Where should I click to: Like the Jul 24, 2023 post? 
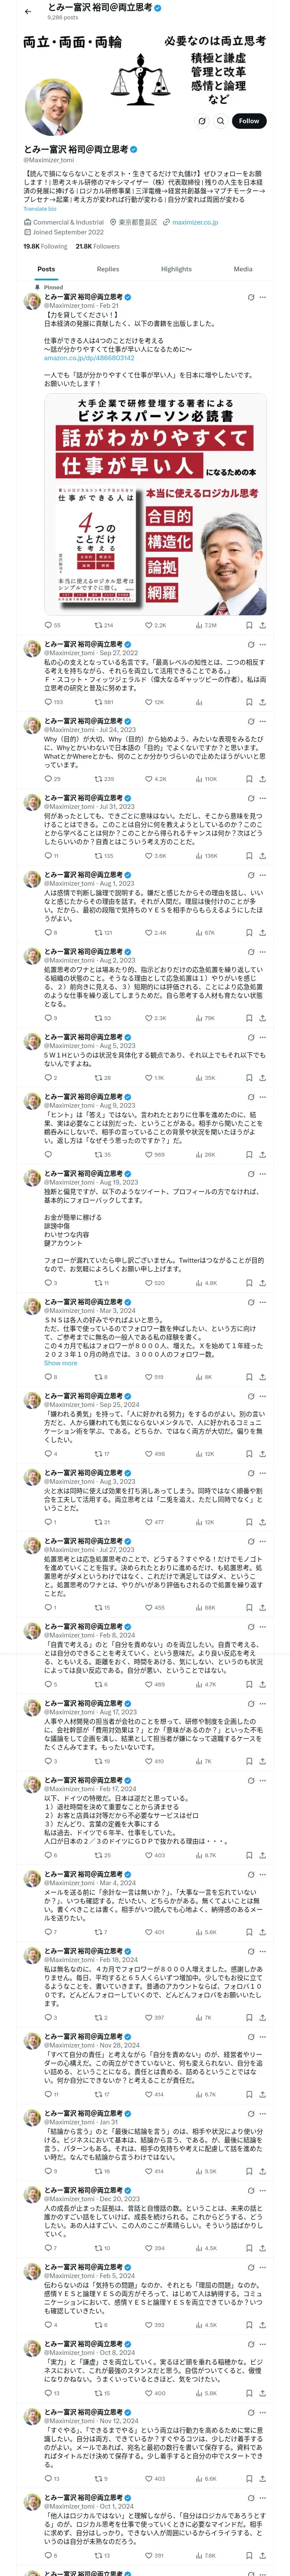[149, 778]
